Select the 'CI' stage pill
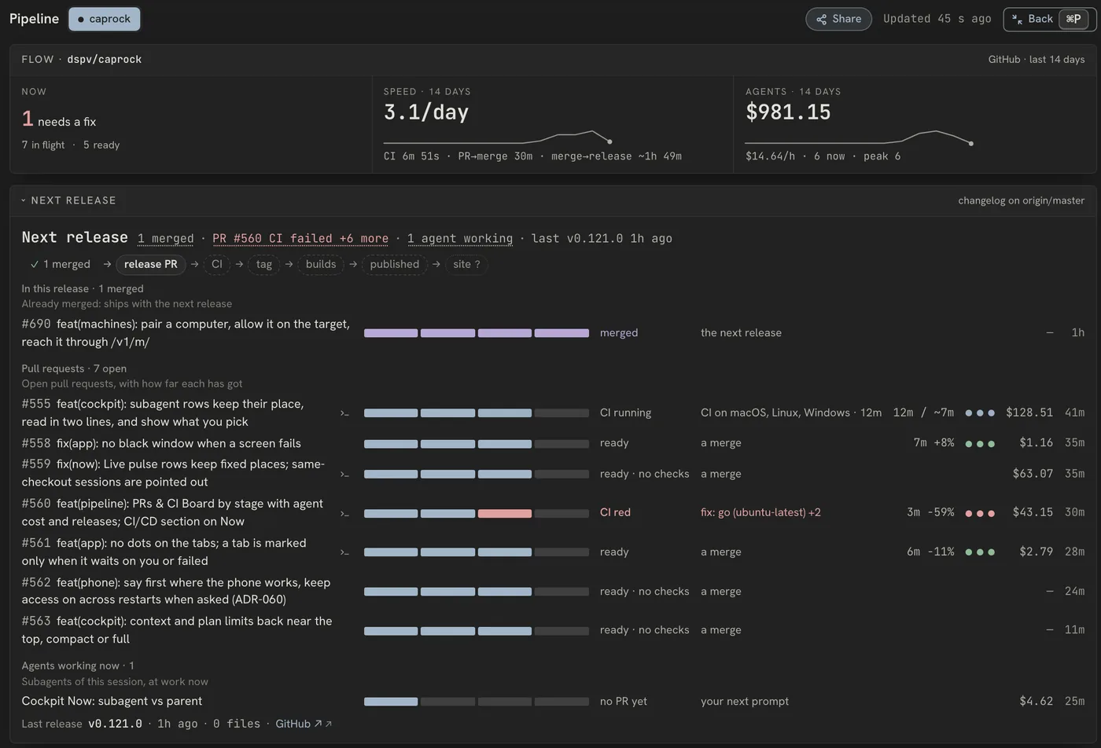The height and width of the screenshot is (748, 1101). (x=217, y=265)
